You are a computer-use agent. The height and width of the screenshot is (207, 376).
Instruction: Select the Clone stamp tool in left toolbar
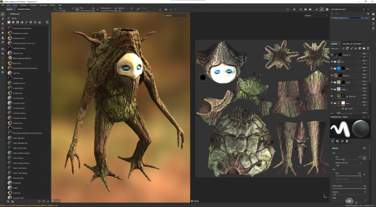[3, 38]
